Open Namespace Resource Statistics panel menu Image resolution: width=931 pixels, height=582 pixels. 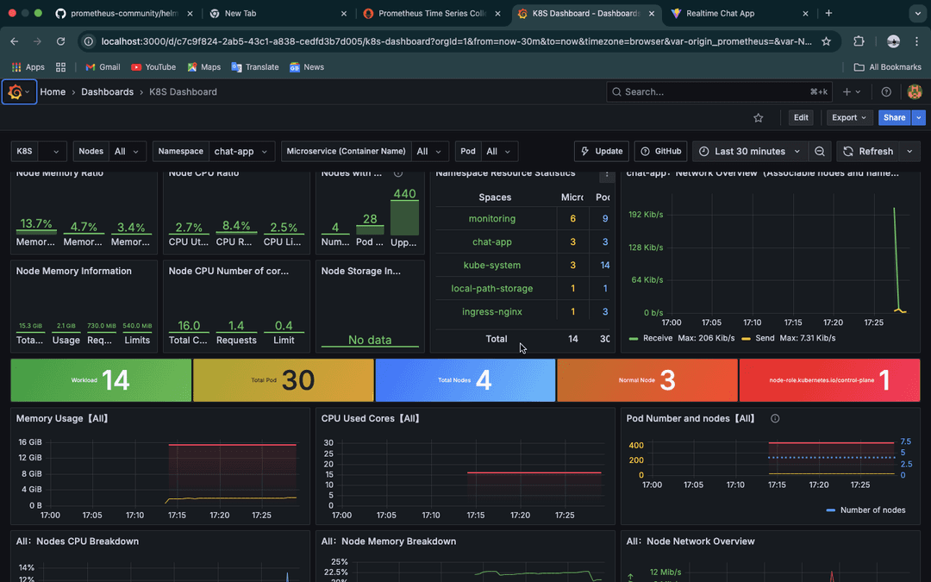pyautogui.click(x=607, y=174)
